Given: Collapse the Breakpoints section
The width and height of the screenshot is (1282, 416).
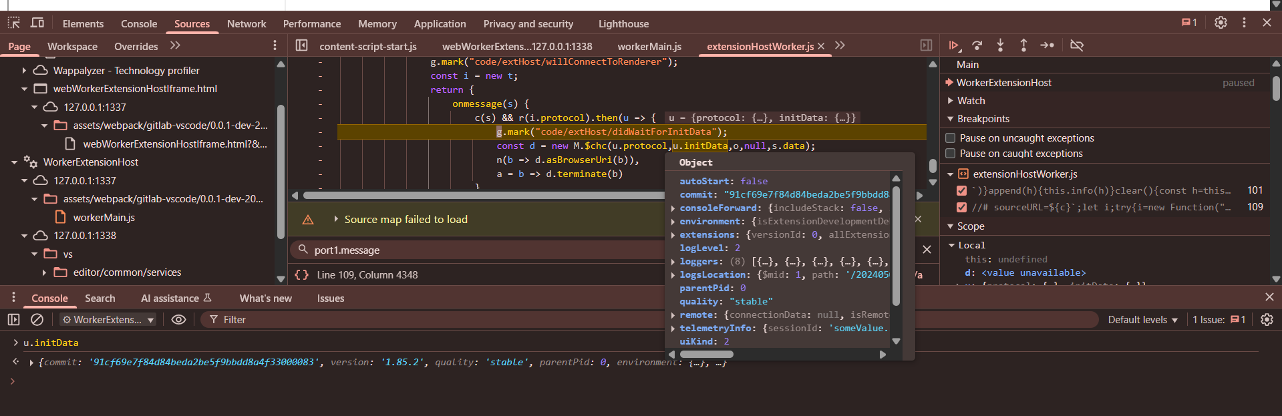Looking at the screenshot, I should [x=951, y=119].
